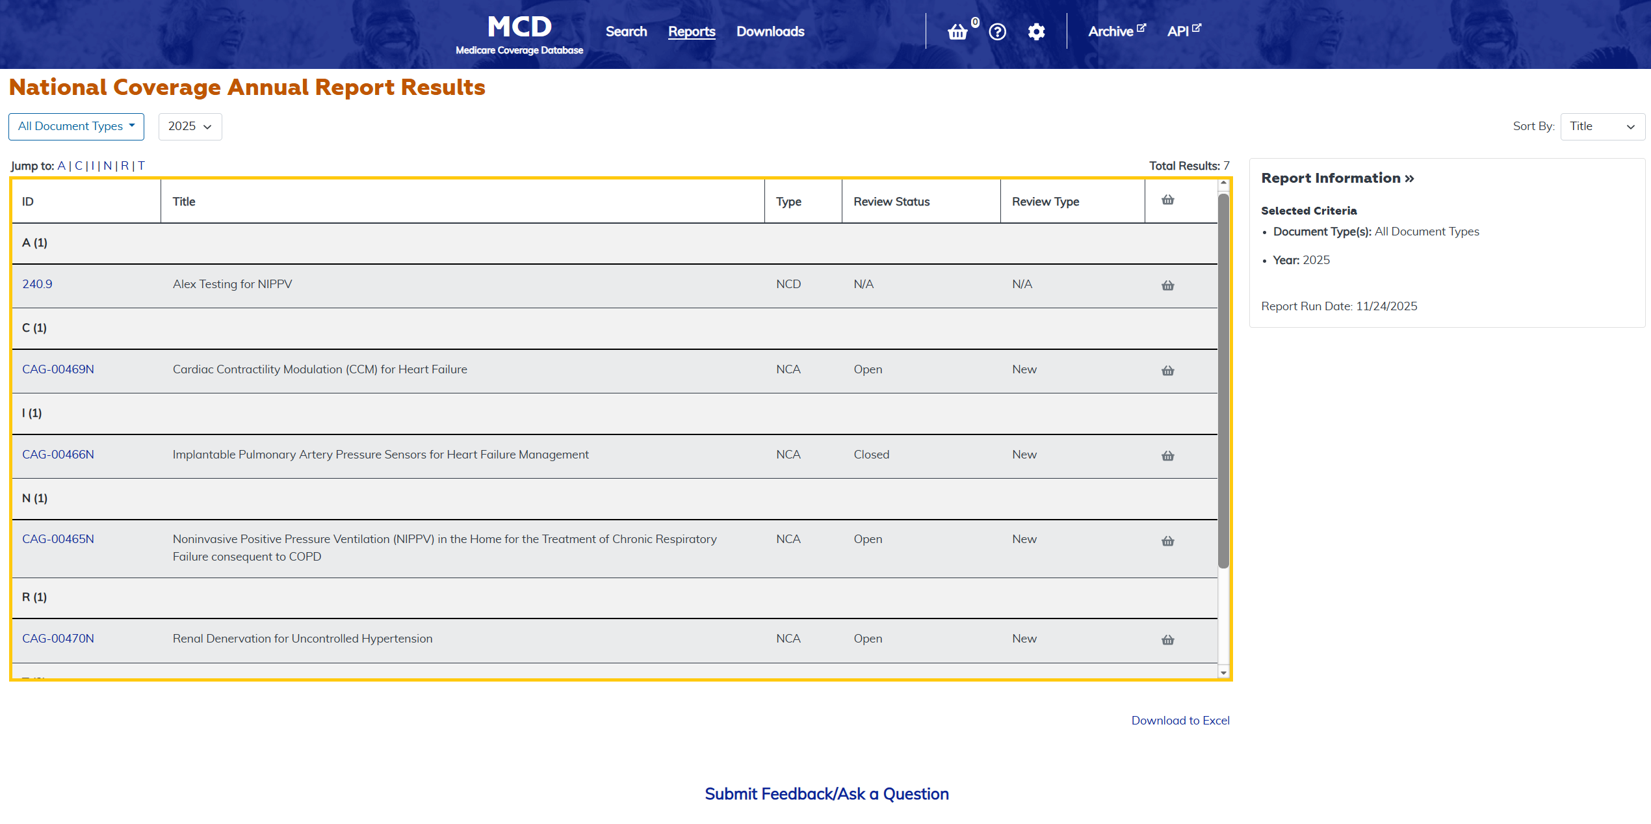
Task: Open the 2025 year dropdown
Action: [190, 126]
